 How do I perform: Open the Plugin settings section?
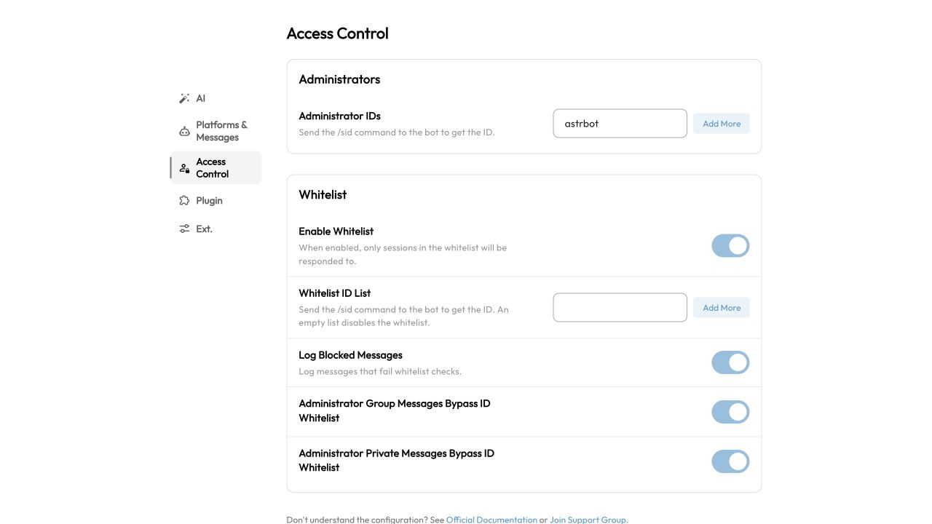tap(216, 201)
